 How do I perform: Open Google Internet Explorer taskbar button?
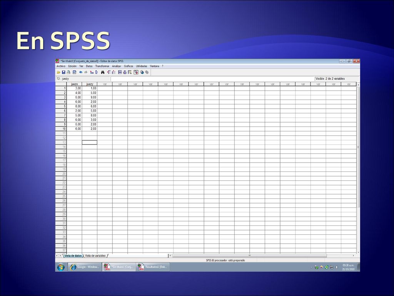pyautogui.click(x=85, y=267)
